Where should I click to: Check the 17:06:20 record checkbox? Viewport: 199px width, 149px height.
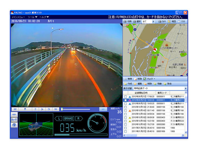click(x=125, y=96)
